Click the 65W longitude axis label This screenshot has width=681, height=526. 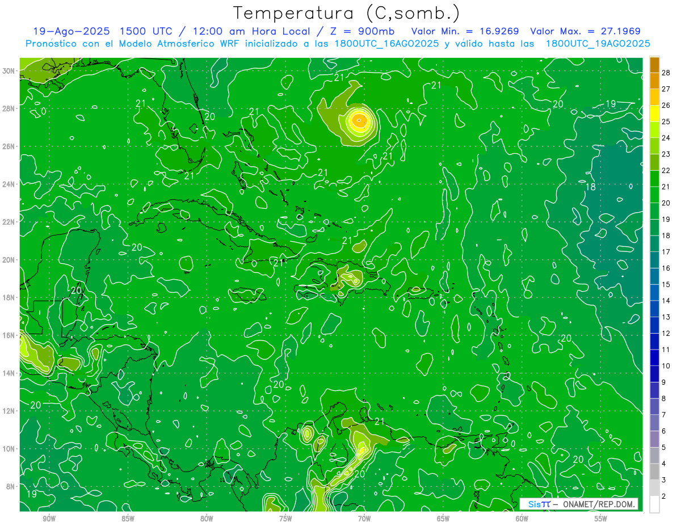click(x=443, y=519)
